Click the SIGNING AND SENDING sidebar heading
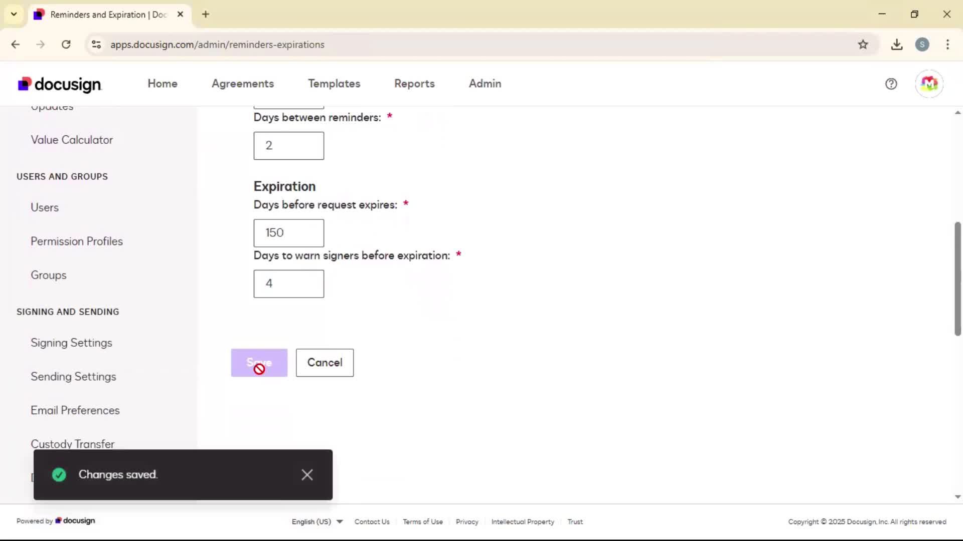The height and width of the screenshot is (541, 963). (x=68, y=312)
